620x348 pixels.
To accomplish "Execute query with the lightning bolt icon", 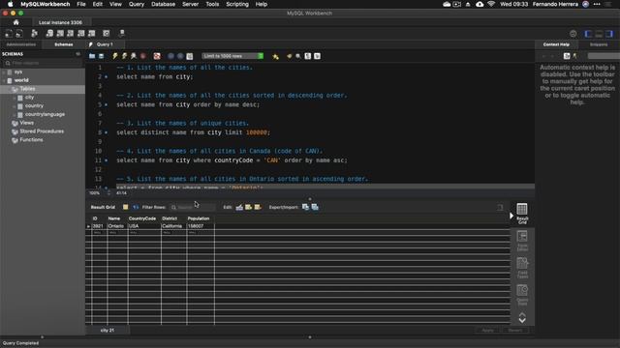I will 115,56.
